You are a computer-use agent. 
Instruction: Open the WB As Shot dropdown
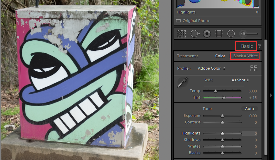click(240, 80)
